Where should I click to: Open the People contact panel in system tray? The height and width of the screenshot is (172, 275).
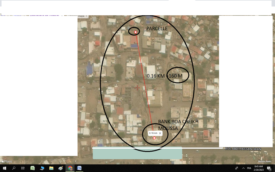click(x=237, y=169)
